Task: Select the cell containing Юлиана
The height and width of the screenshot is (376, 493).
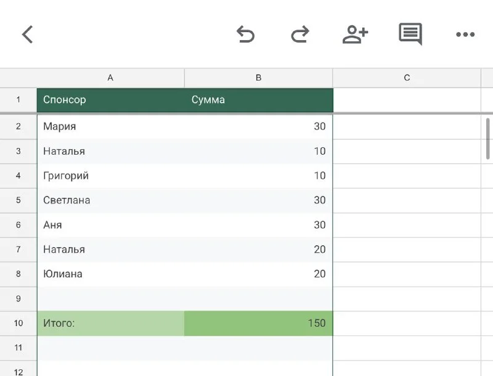Action: (111, 274)
